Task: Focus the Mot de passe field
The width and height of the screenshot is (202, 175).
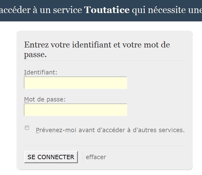Action: coord(75,110)
